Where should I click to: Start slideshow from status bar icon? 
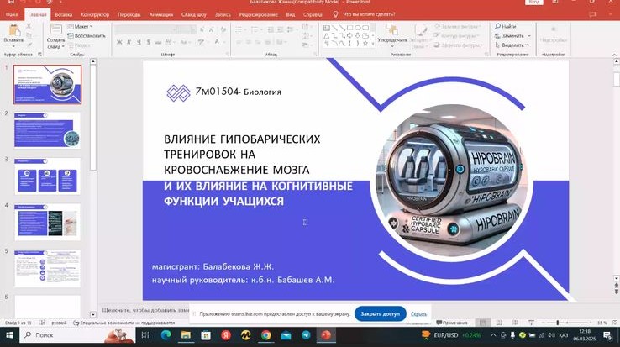coord(531,323)
